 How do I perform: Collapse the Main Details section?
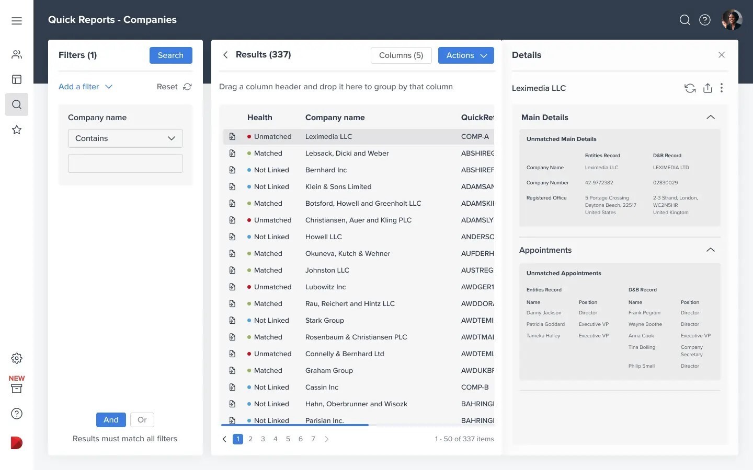tap(710, 118)
